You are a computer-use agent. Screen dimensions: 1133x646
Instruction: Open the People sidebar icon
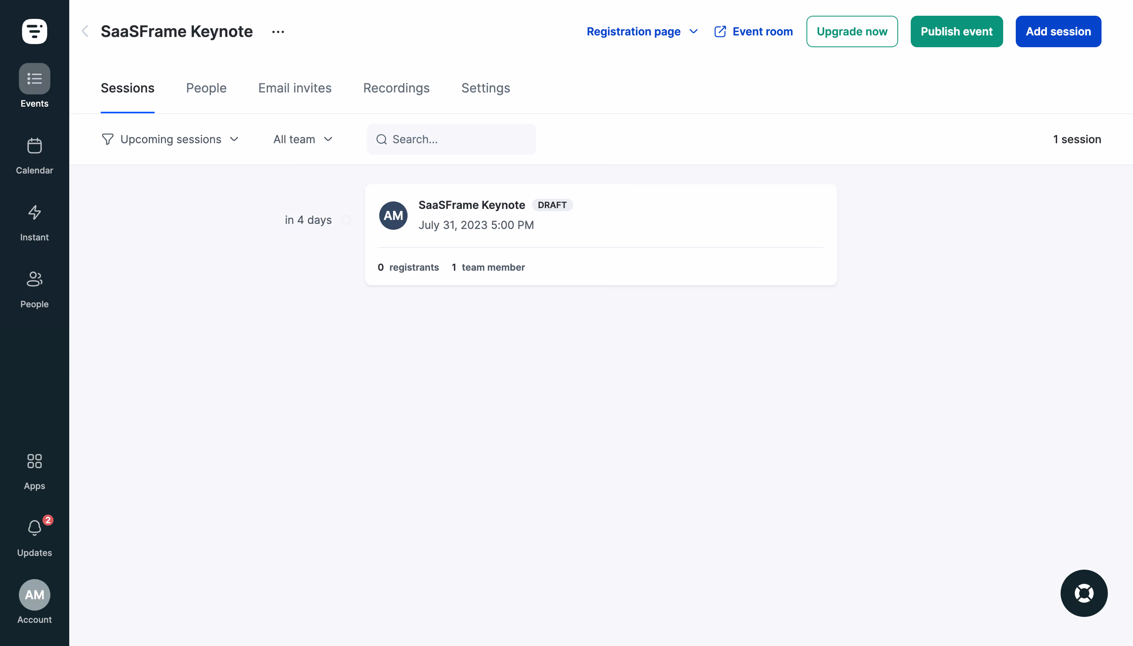tap(35, 279)
